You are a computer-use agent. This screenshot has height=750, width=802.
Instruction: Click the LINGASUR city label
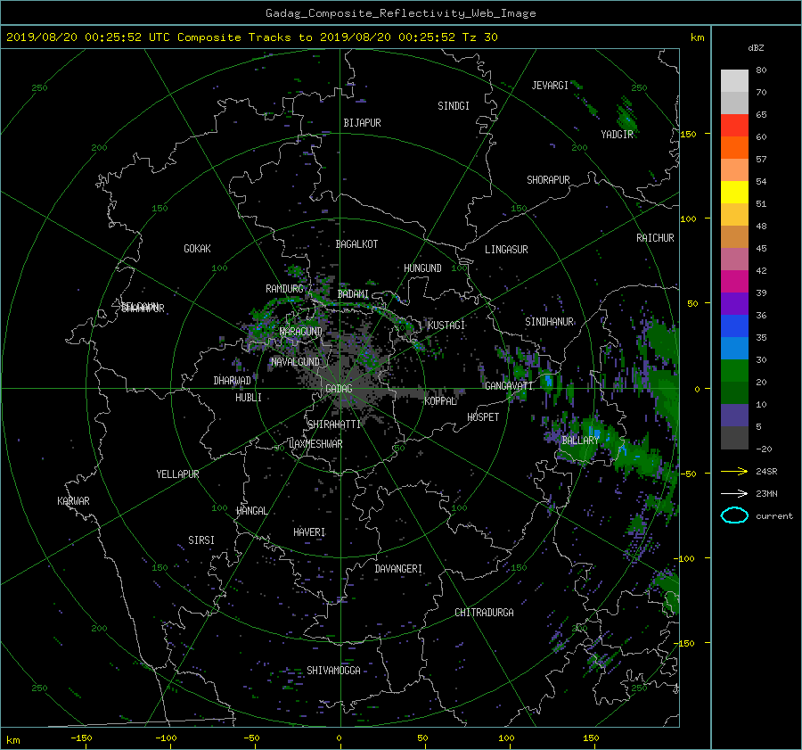pos(506,250)
